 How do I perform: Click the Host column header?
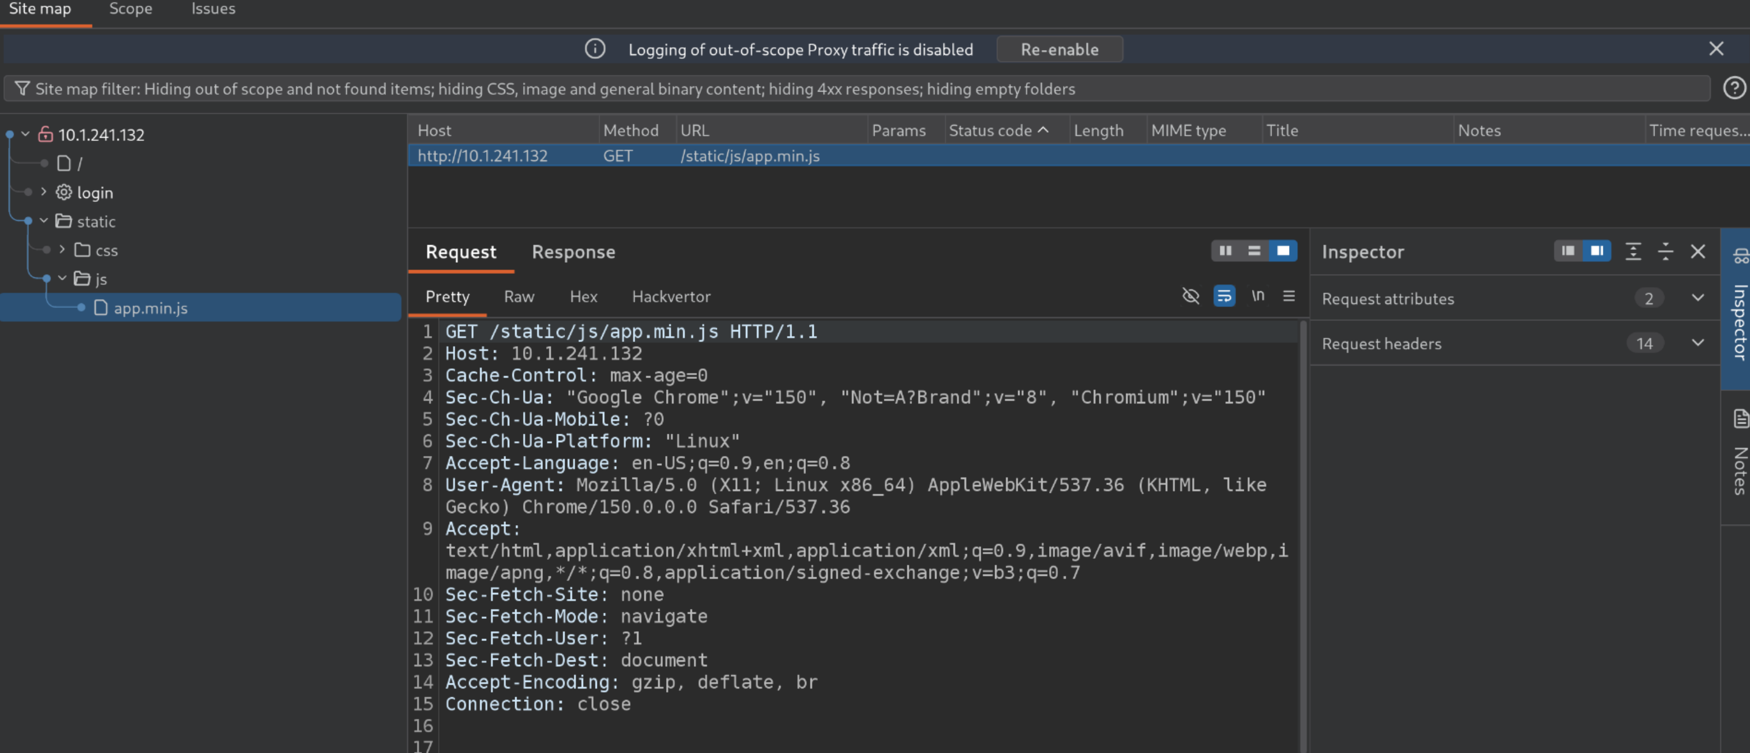[504, 130]
